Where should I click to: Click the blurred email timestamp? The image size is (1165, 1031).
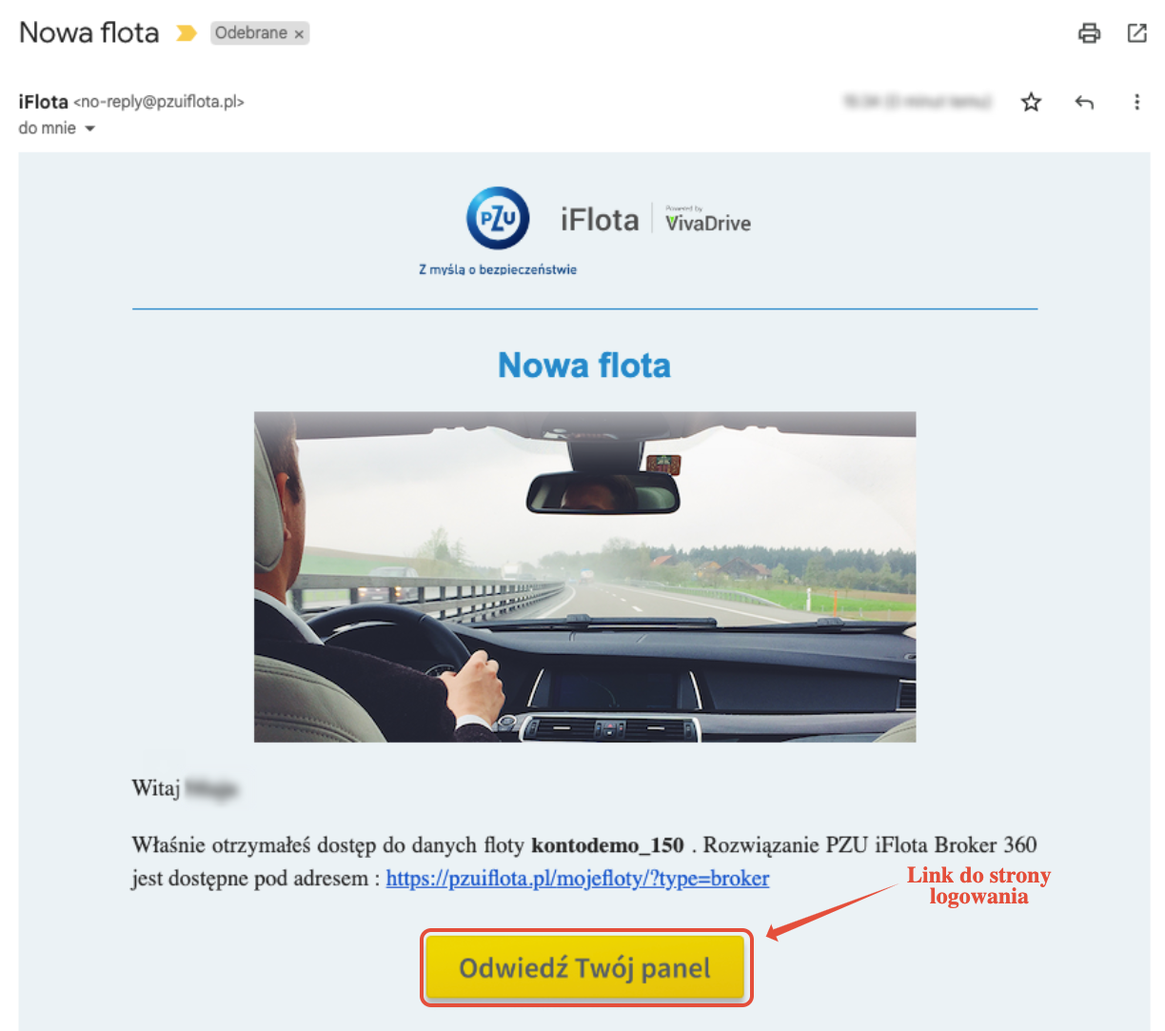click(918, 101)
